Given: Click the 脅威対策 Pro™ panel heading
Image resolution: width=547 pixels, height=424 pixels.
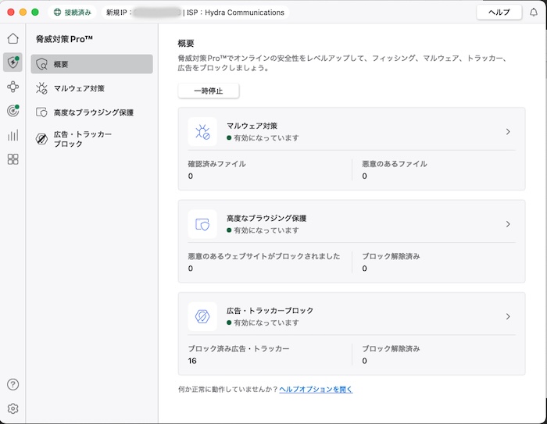Looking at the screenshot, I should [64, 39].
